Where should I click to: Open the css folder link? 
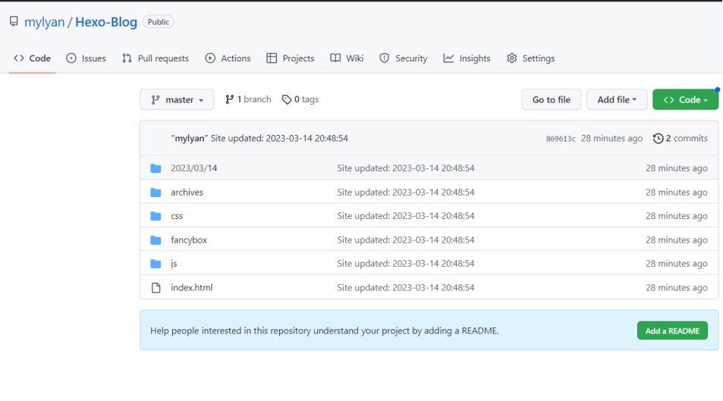click(176, 216)
